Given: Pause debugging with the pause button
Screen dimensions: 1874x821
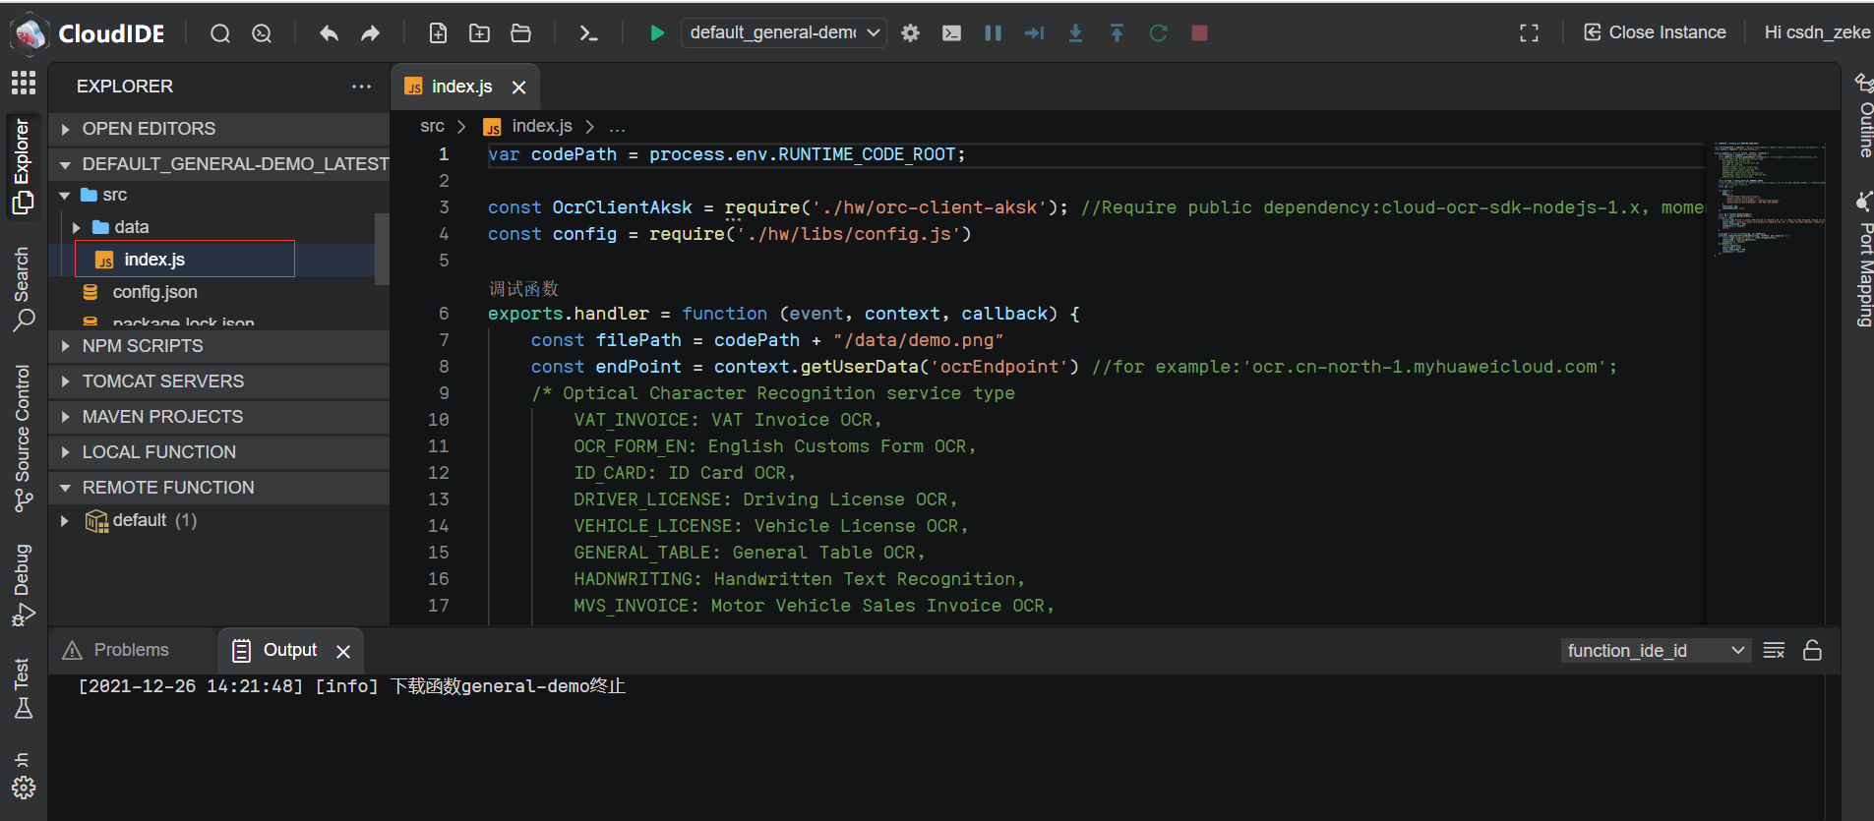Looking at the screenshot, I should (x=994, y=33).
